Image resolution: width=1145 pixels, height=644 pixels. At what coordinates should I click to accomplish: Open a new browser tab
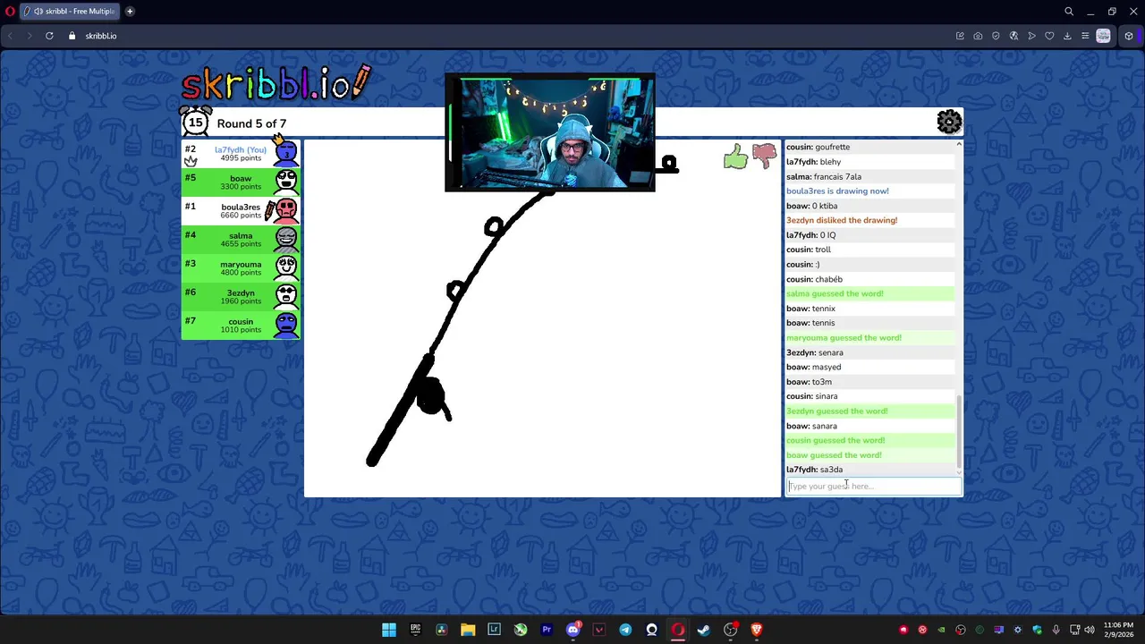(x=130, y=12)
